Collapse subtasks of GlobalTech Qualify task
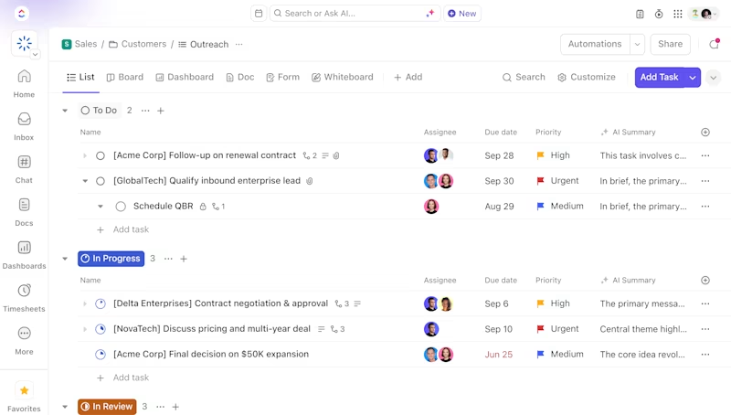Image resolution: width=731 pixels, height=415 pixels. [x=85, y=180]
